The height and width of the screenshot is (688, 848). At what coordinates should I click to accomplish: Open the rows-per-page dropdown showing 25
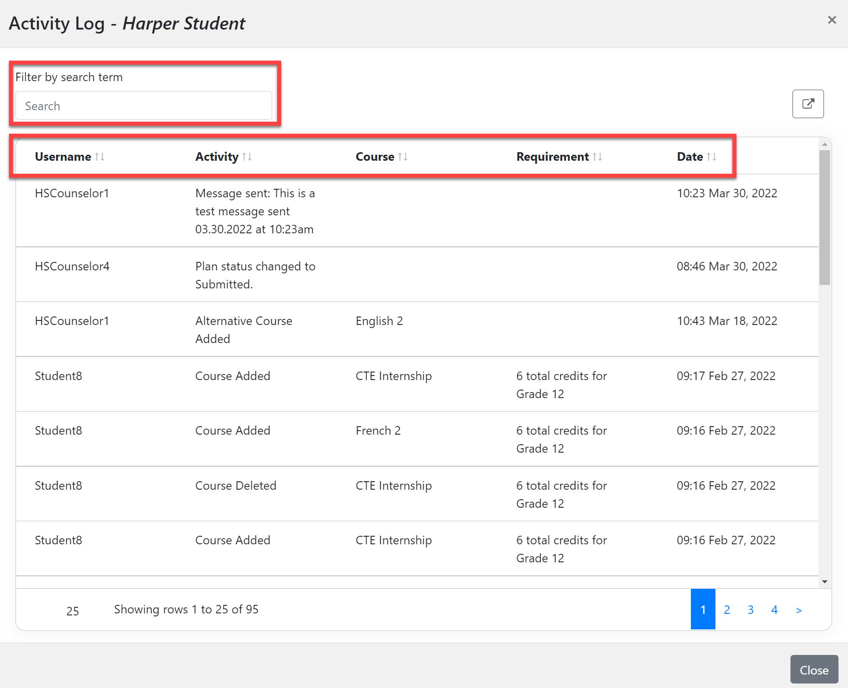tap(73, 610)
